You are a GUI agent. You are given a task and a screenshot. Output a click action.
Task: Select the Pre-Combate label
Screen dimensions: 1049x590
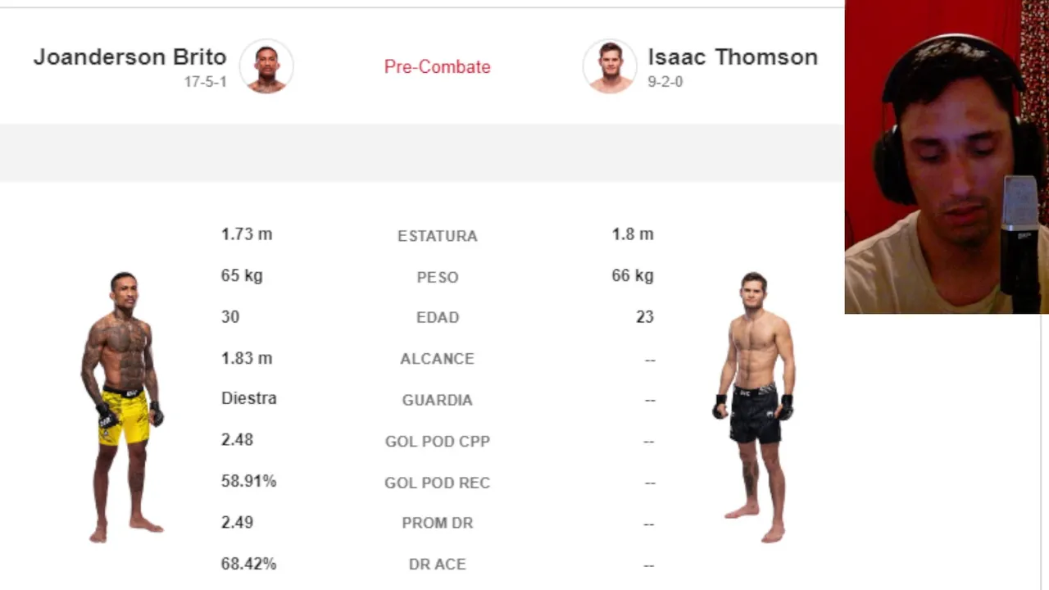point(437,67)
